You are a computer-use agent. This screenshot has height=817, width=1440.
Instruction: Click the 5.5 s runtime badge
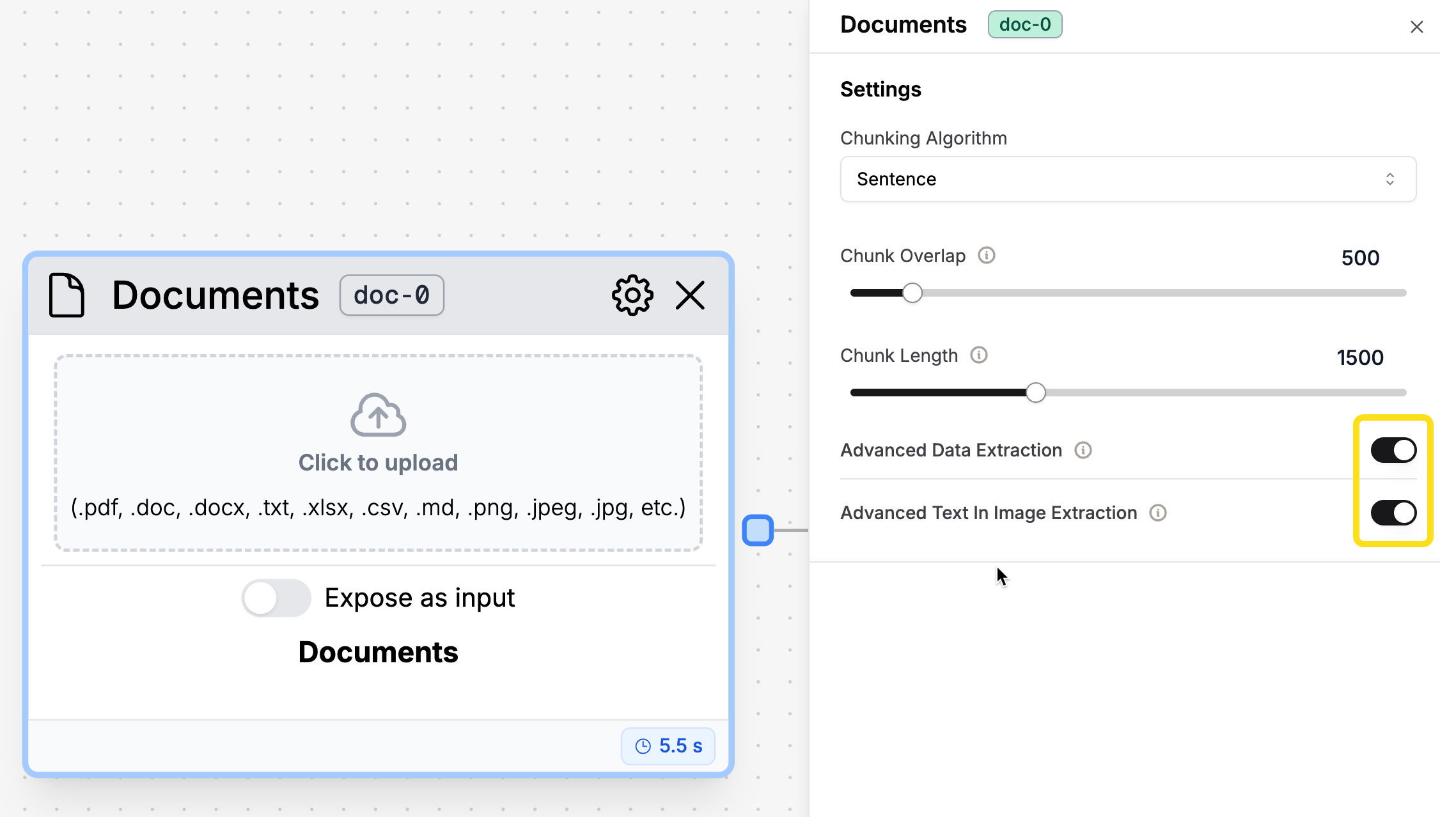click(668, 746)
